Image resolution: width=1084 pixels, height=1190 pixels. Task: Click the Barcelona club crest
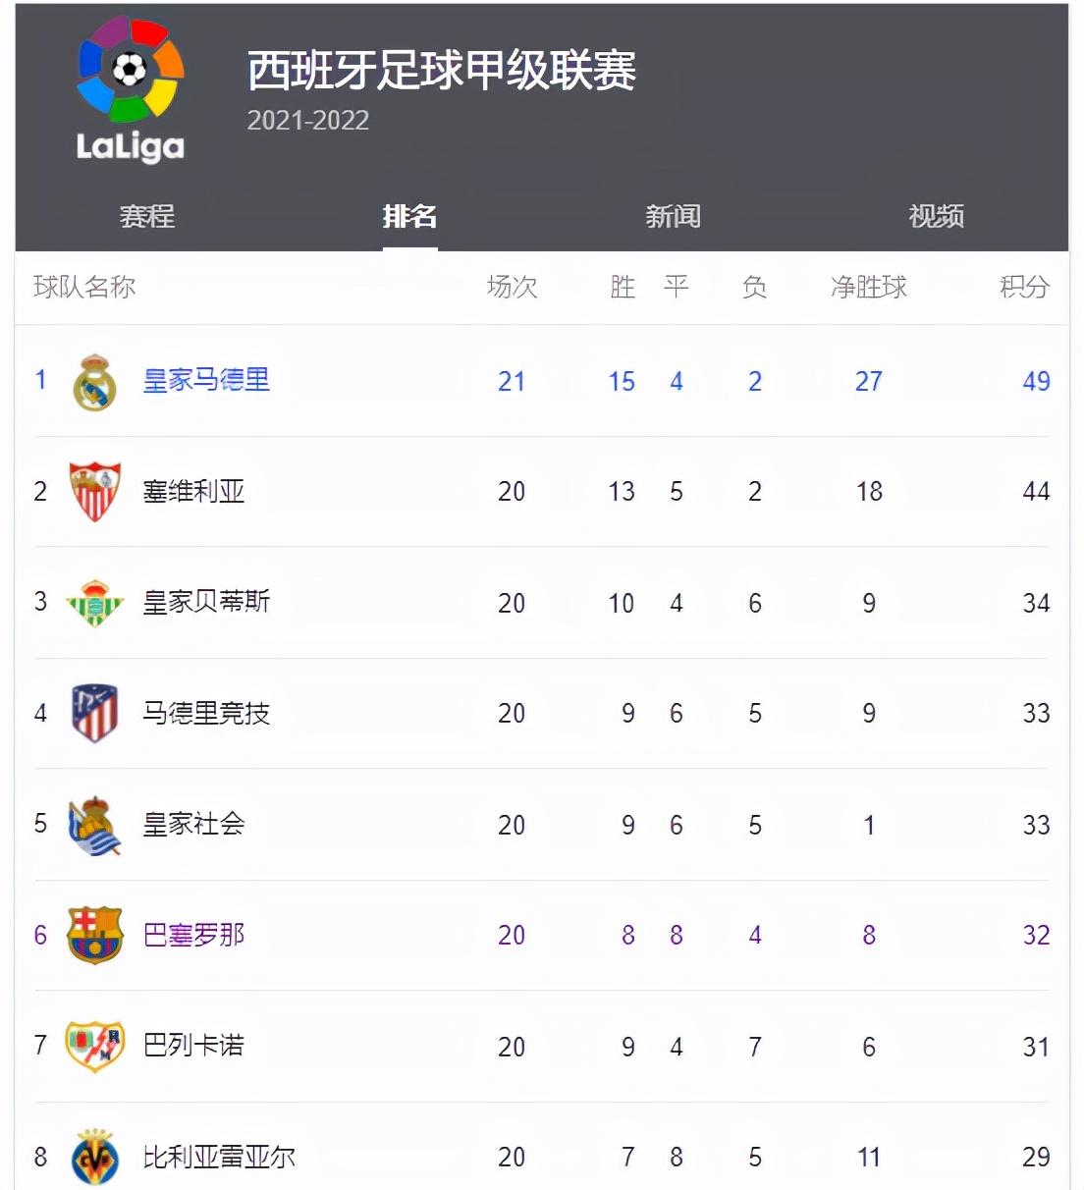pos(95,935)
